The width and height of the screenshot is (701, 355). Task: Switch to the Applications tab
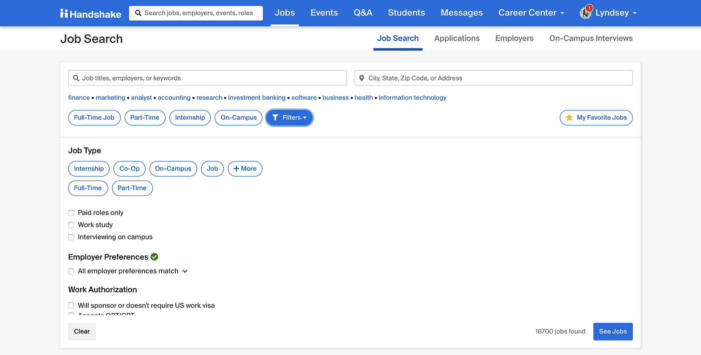pos(457,38)
